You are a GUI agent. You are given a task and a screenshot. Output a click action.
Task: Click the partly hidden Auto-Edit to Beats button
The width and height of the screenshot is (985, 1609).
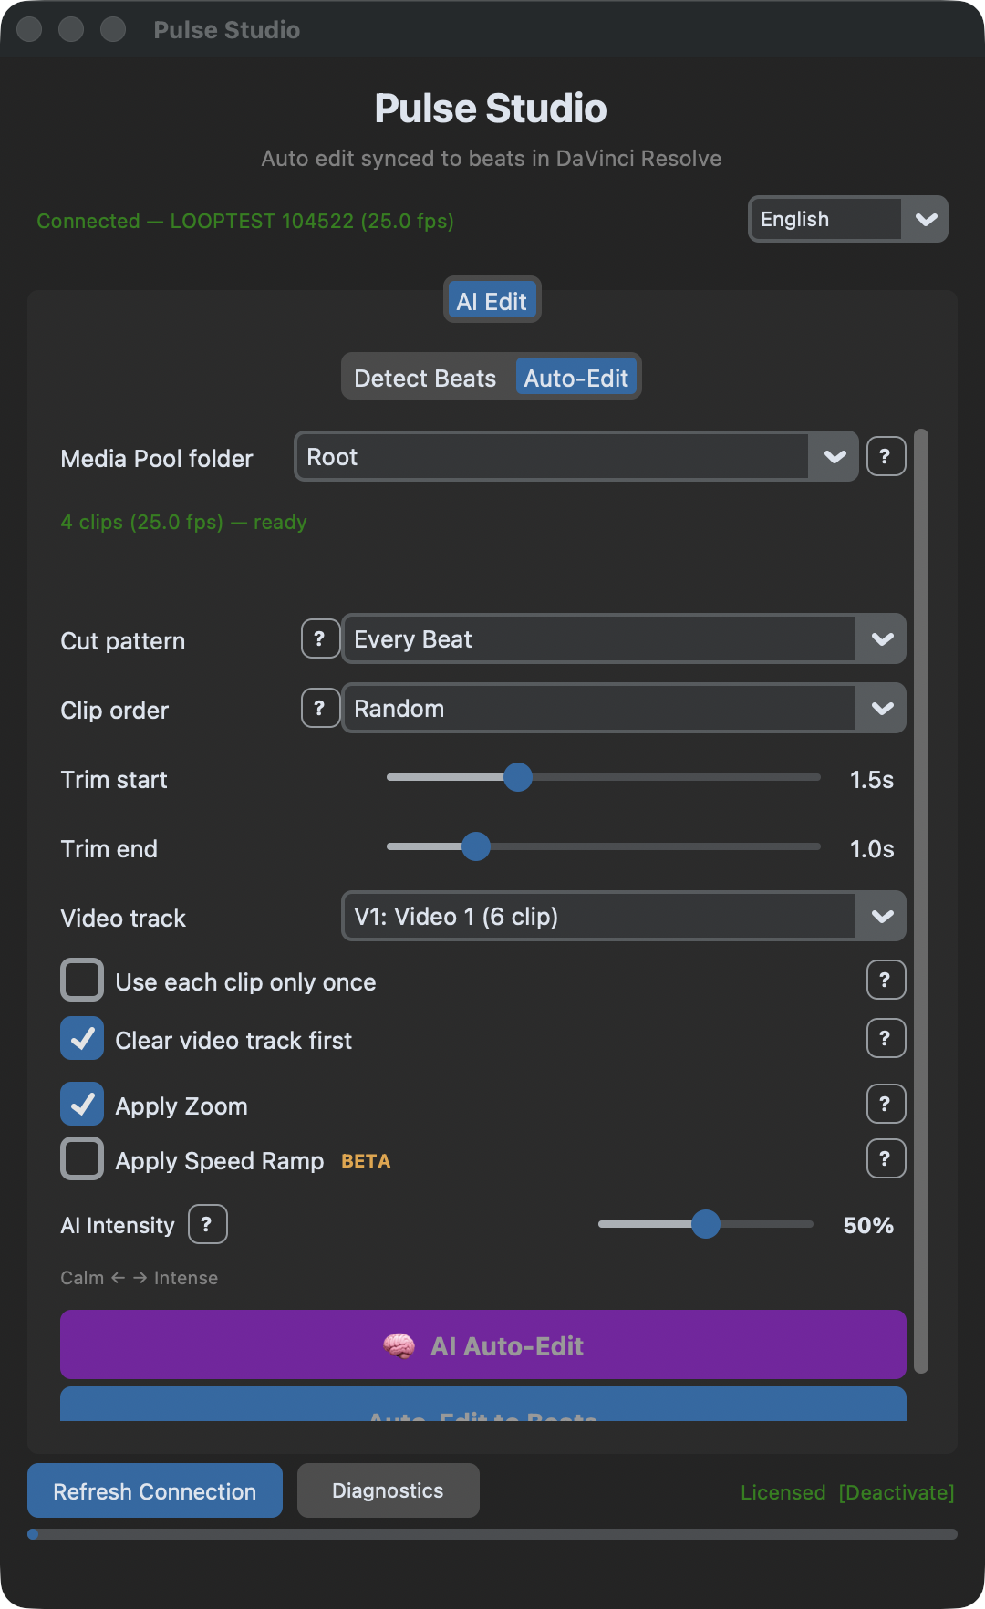click(x=483, y=1405)
